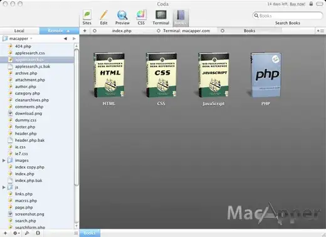Click the file list vertical scrollbar

[76, 117]
